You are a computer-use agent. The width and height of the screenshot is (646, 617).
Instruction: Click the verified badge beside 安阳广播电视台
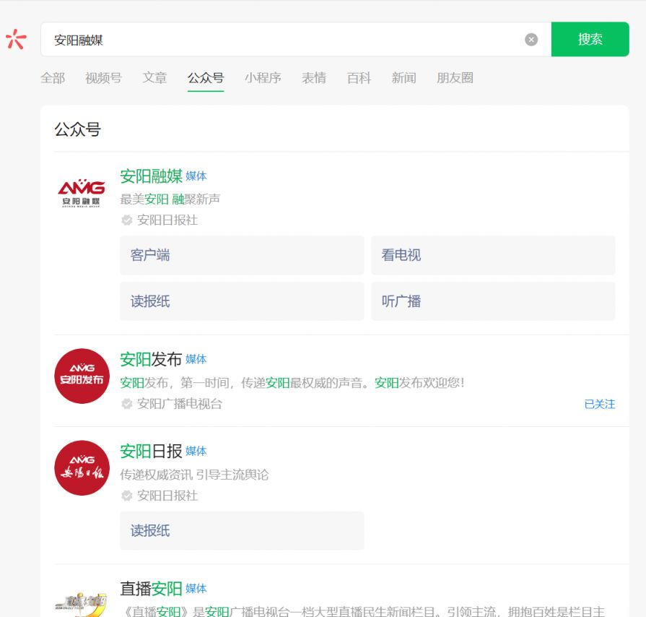pos(127,404)
